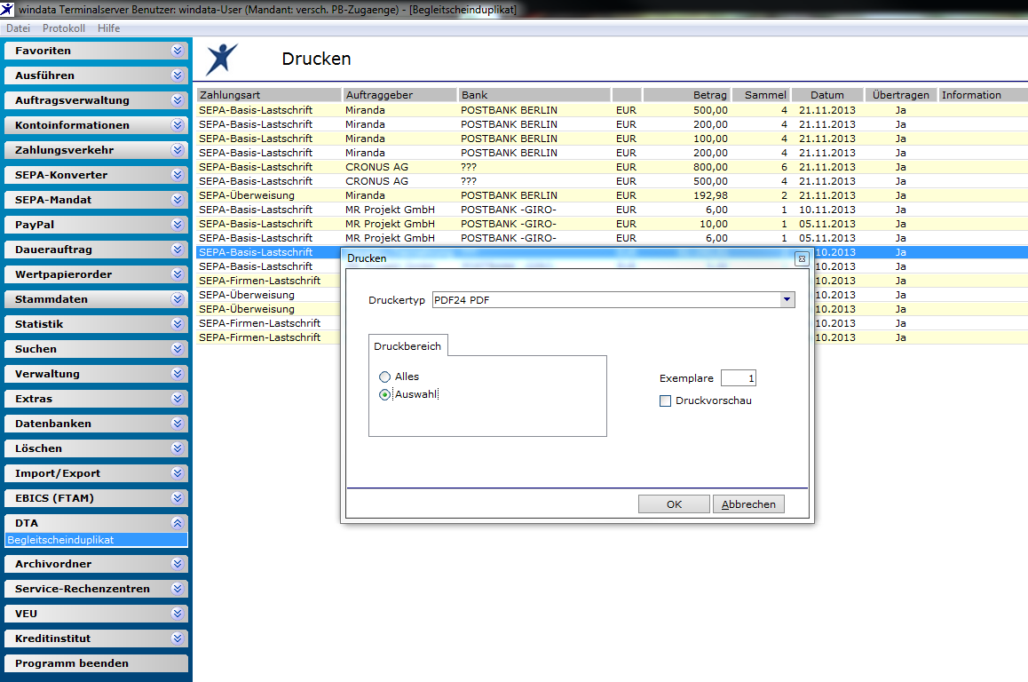Screen dimensions: 1028x682
Task: Expand the Kontoinformationen sidebar section
Action: [97, 125]
